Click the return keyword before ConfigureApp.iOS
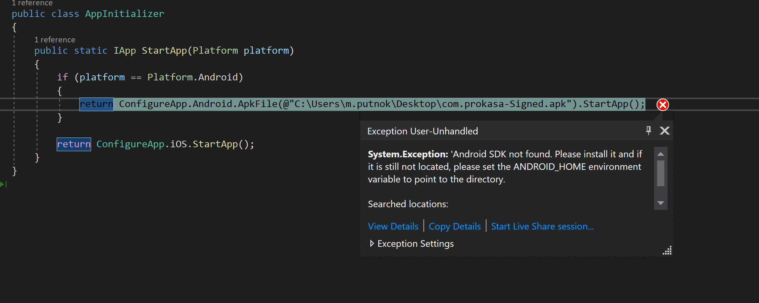759x303 pixels. click(74, 144)
